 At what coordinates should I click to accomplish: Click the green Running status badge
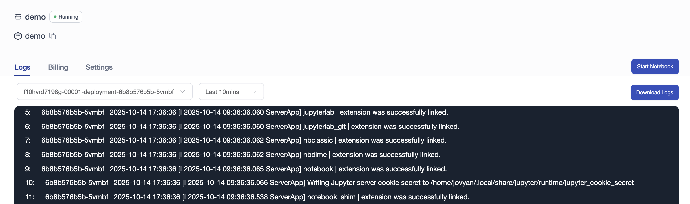[66, 17]
